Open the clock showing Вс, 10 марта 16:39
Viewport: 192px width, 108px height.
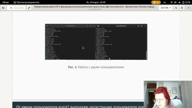(96, 2)
